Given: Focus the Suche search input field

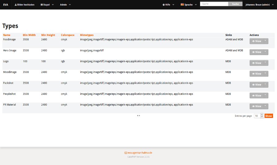Looking at the screenshot, I should point(214,4).
